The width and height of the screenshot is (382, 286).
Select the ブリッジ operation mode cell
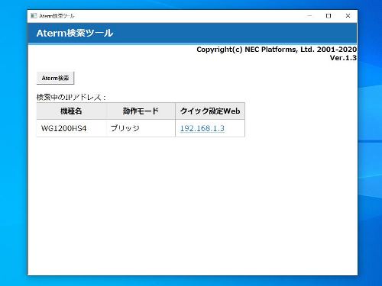coord(141,128)
